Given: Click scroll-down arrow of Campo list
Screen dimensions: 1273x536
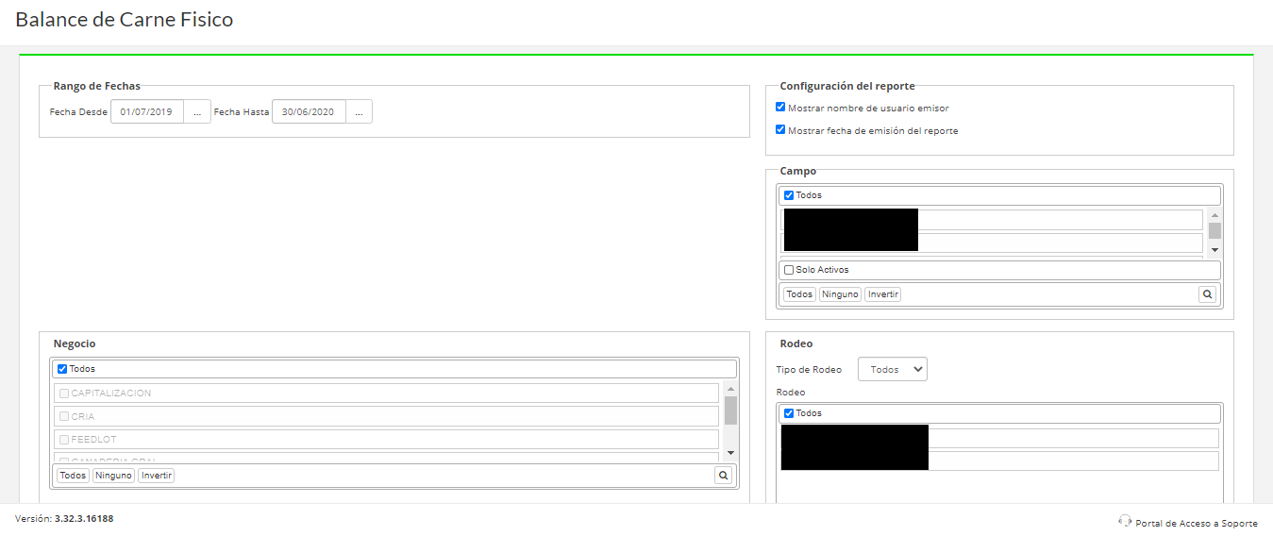Looking at the screenshot, I should pyautogui.click(x=1215, y=250).
